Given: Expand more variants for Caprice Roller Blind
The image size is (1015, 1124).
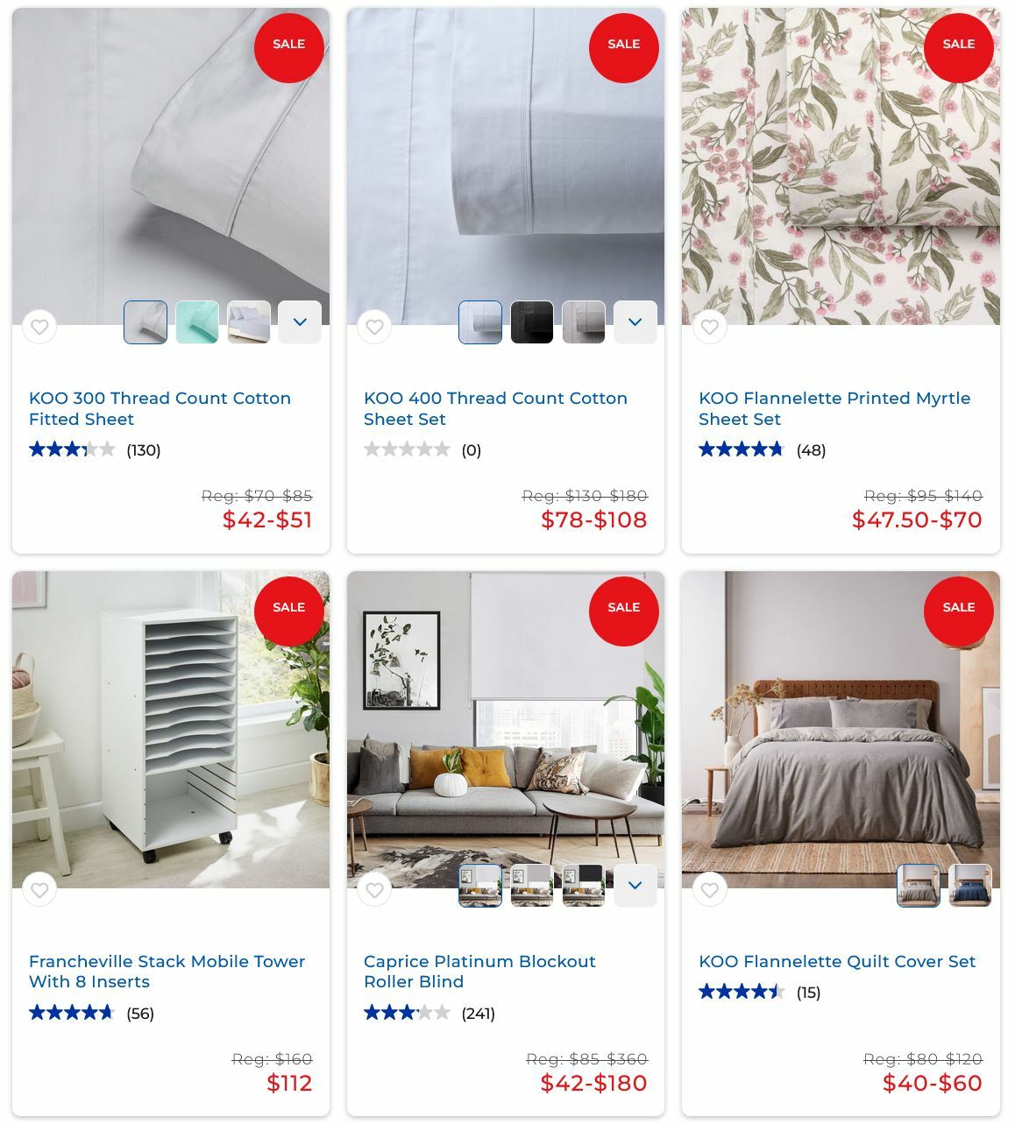Looking at the screenshot, I should 635,886.
